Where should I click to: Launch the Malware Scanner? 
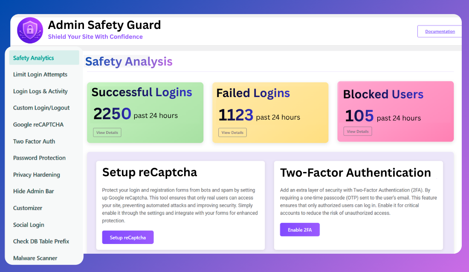[x=35, y=258]
